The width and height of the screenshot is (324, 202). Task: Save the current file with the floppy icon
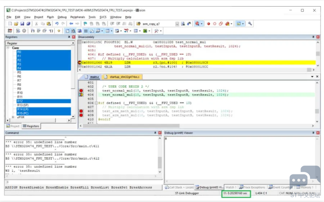22,24
